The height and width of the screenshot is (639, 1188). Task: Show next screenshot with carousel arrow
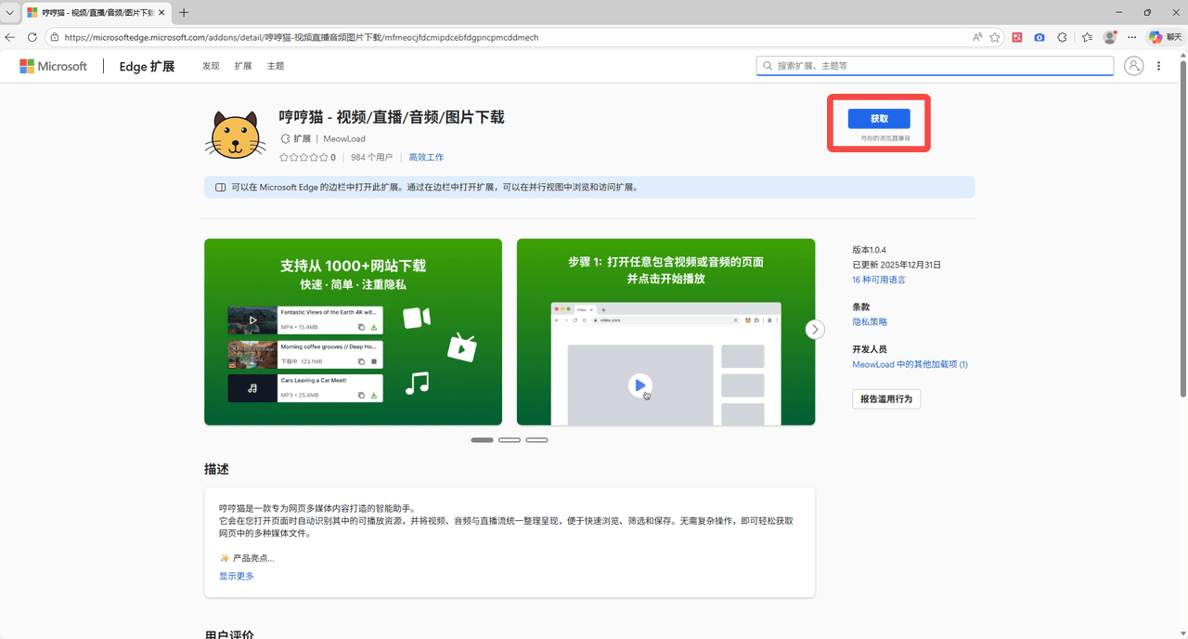click(x=815, y=330)
